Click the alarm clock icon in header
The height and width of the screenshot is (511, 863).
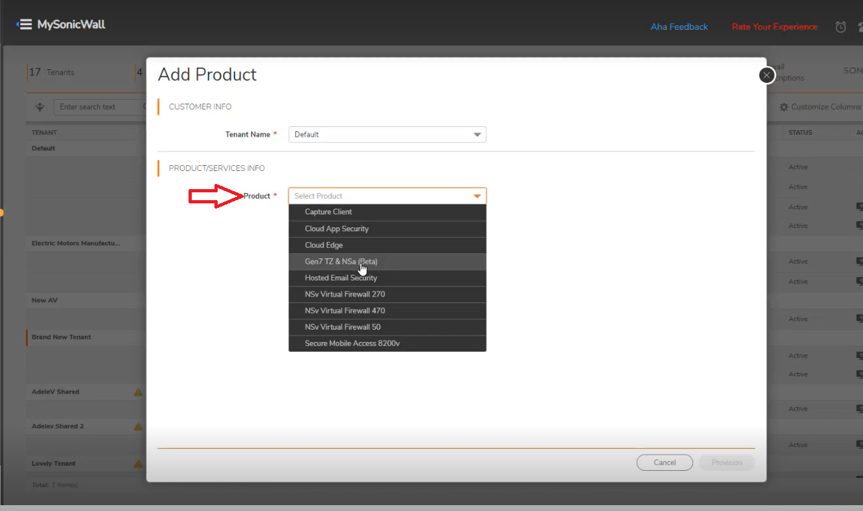pos(840,27)
